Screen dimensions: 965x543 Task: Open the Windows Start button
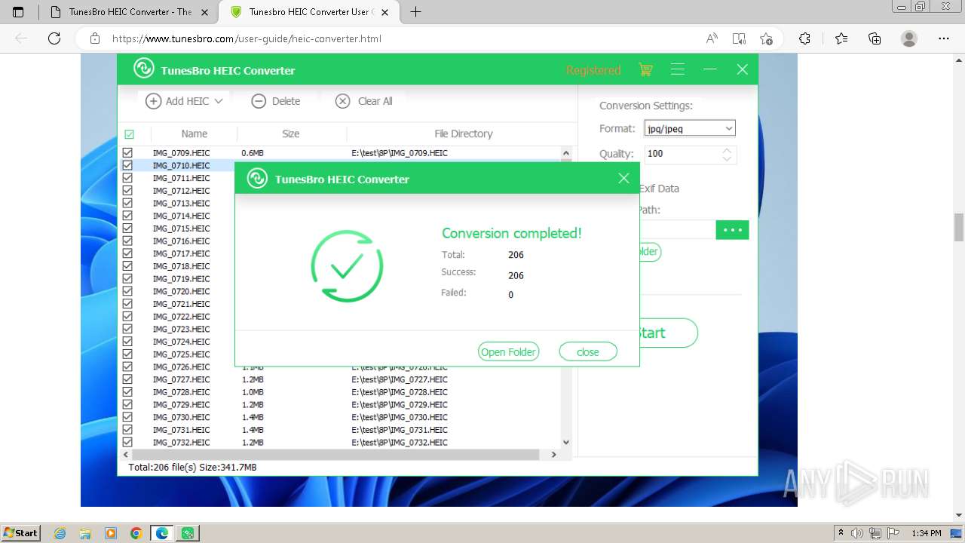(x=20, y=533)
